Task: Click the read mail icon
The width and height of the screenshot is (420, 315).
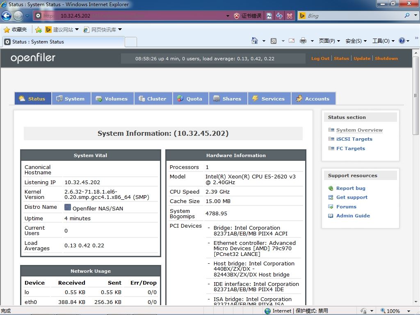Action: (x=292, y=41)
